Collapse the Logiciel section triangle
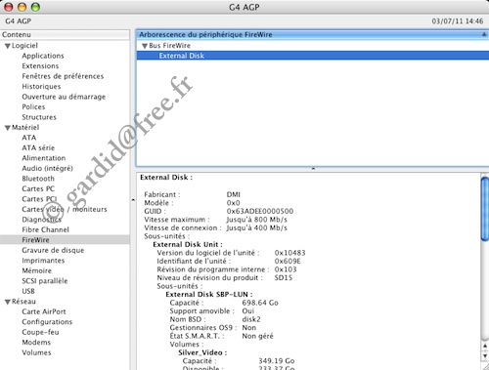Screen dimensions: 489x370 pyautogui.click(x=8, y=46)
